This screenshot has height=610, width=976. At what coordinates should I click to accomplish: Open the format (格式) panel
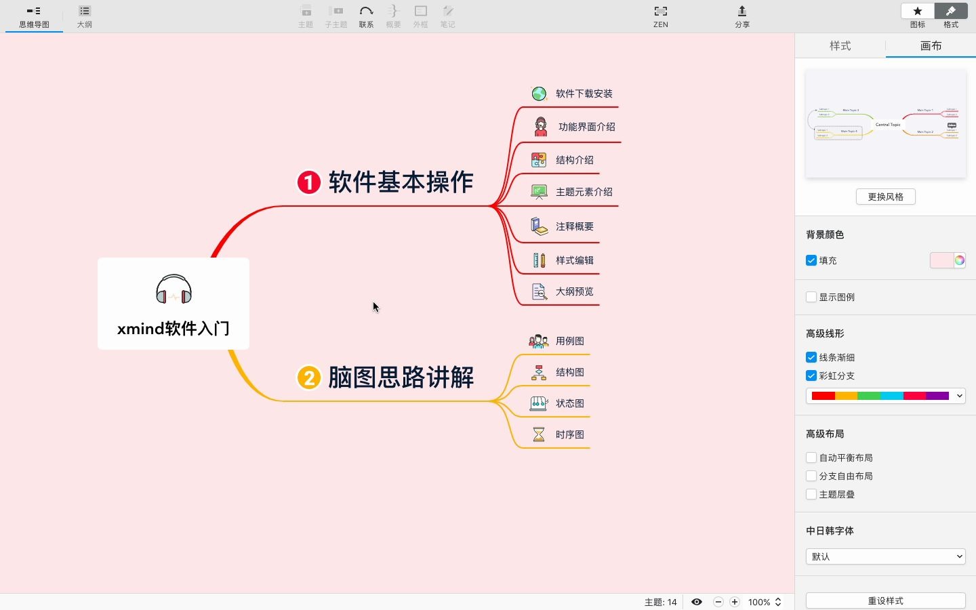point(951,12)
